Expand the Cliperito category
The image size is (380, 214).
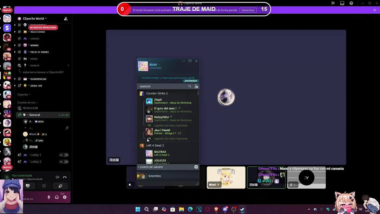[24, 95]
